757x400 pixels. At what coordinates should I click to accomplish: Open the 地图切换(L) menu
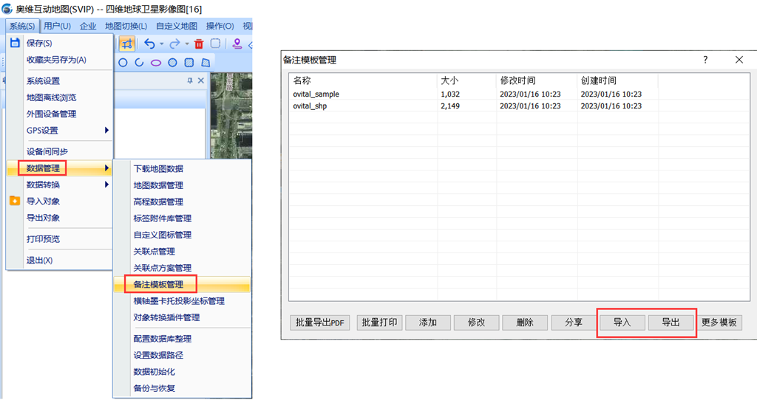[x=126, y=26]
